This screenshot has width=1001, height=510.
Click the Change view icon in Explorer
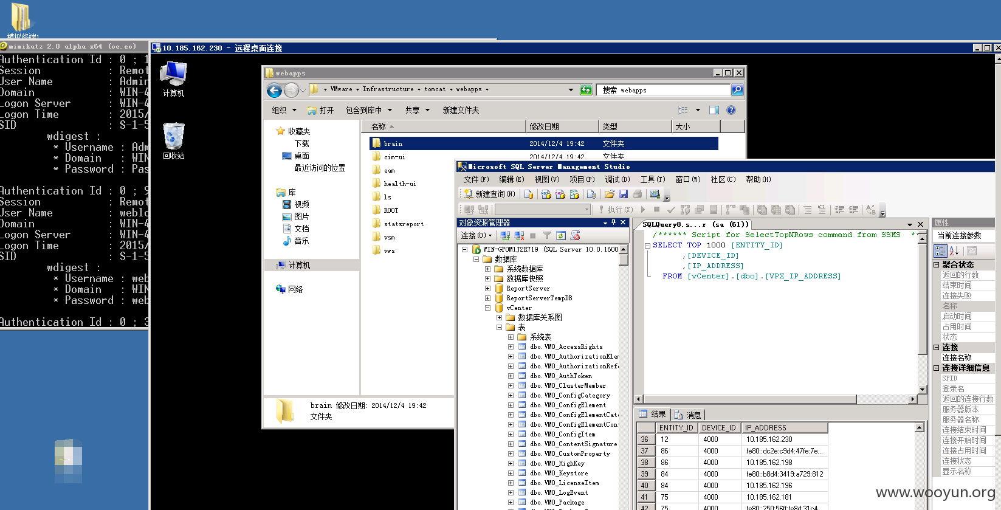pyautogui.click(x=683, y=110)
